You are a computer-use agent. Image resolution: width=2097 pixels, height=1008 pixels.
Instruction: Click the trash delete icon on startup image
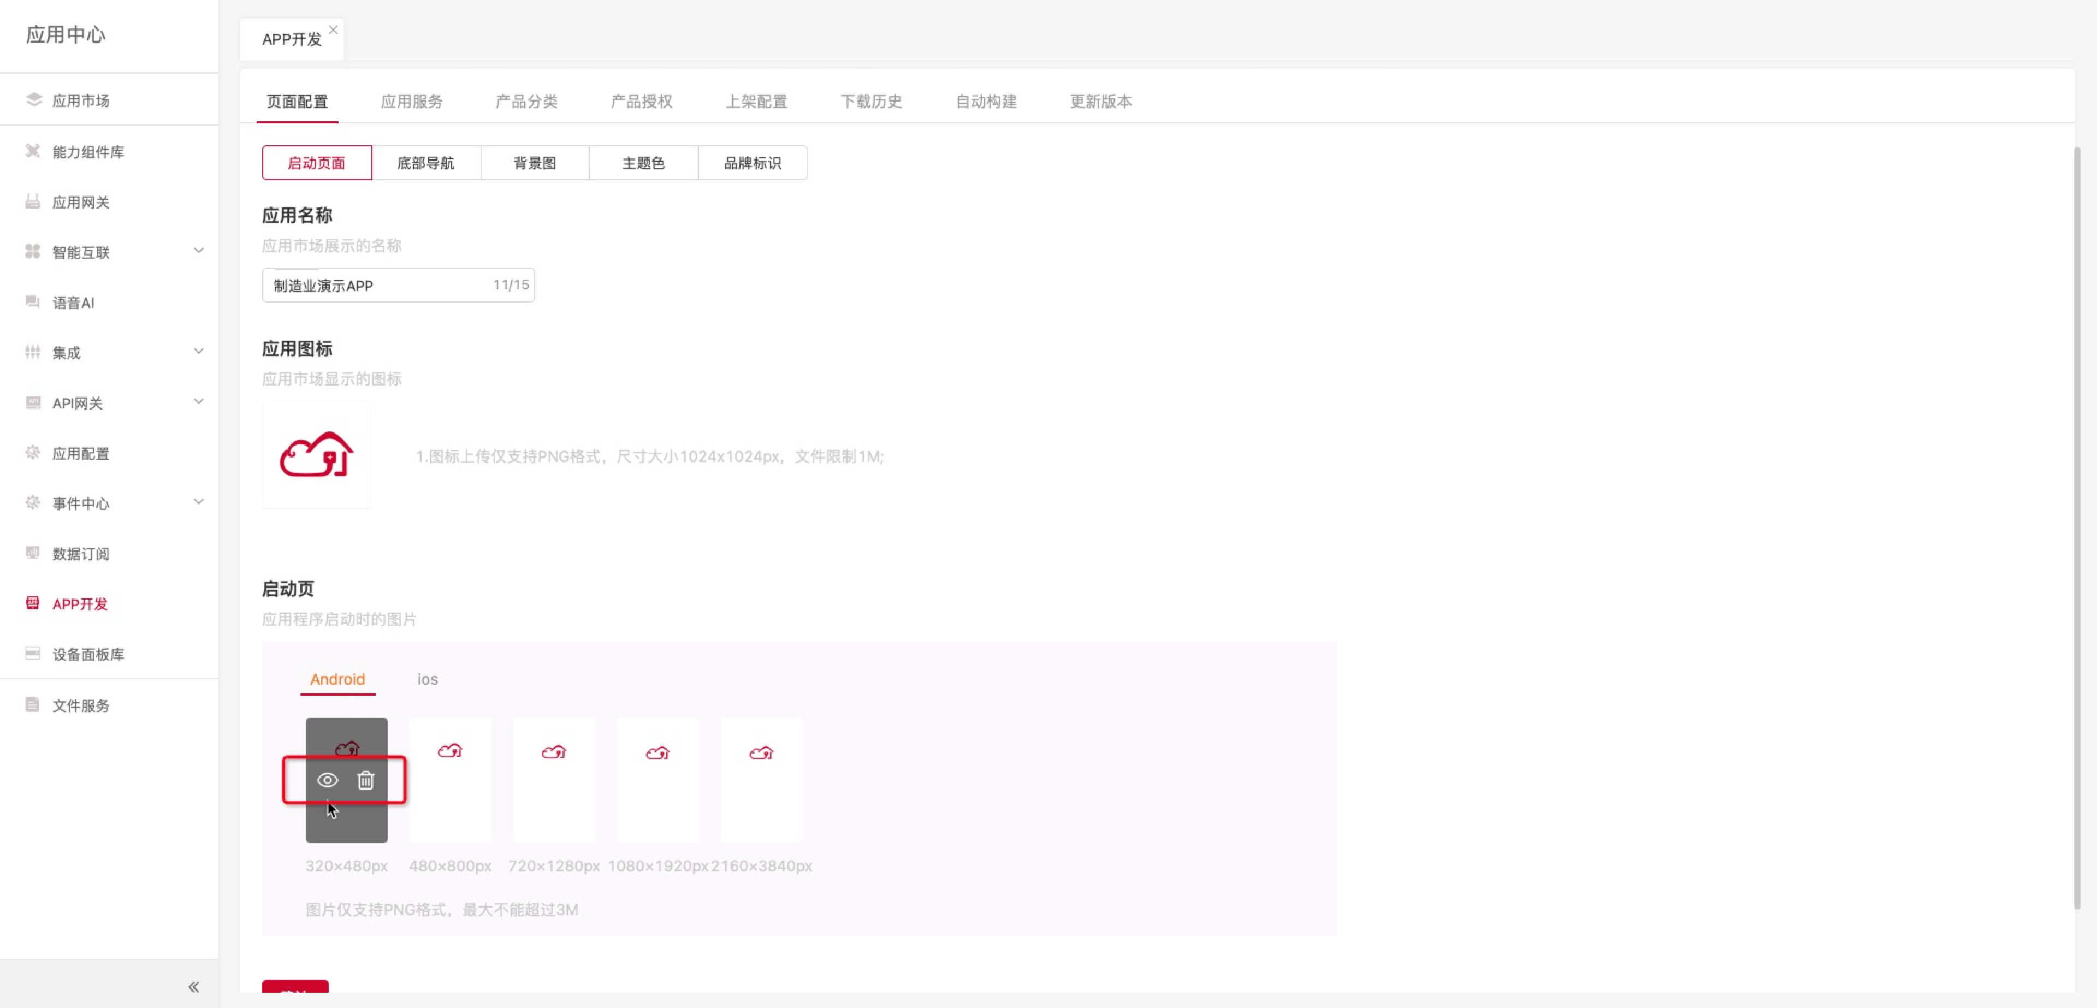click(365, 780)
